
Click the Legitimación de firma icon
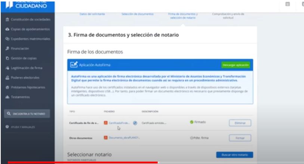tap(7, 68)
